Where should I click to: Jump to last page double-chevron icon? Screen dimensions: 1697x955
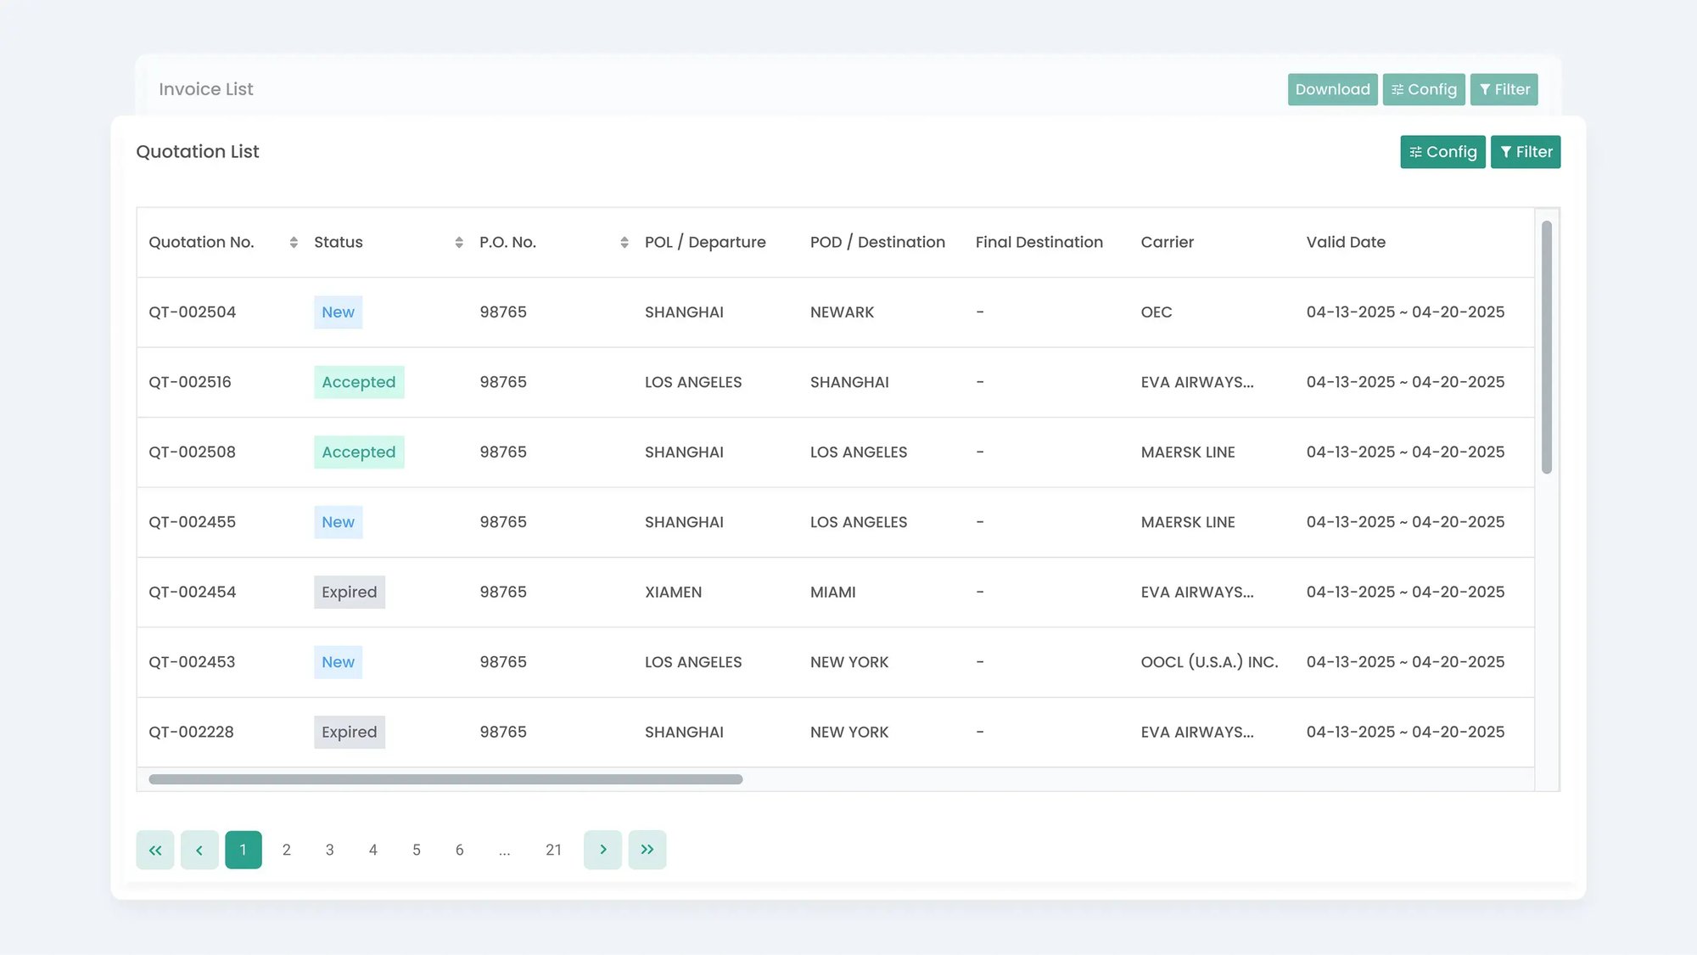tap(647, 850)
